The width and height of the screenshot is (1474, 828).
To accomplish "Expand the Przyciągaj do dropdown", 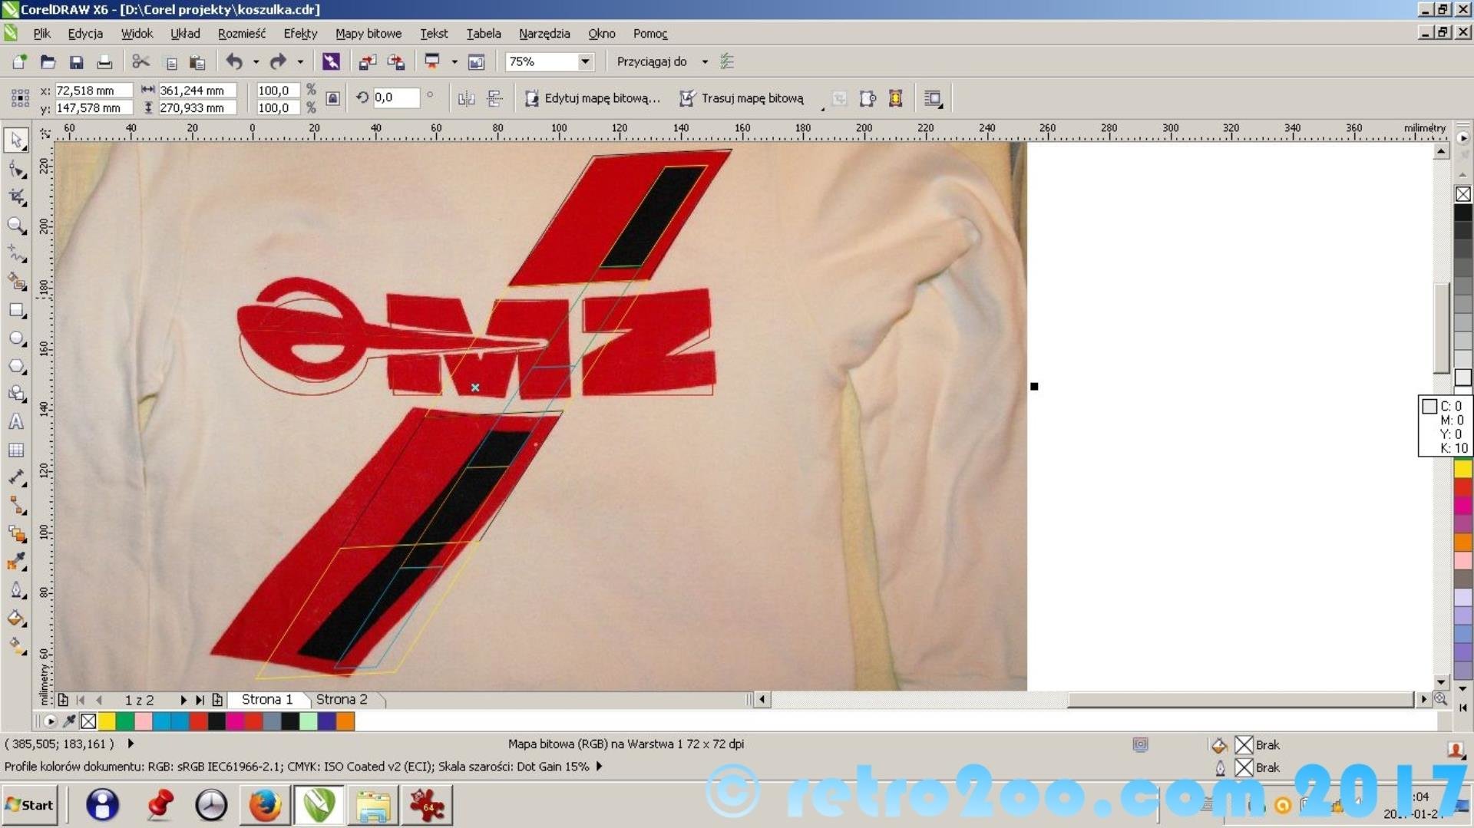I will (704, 61).
